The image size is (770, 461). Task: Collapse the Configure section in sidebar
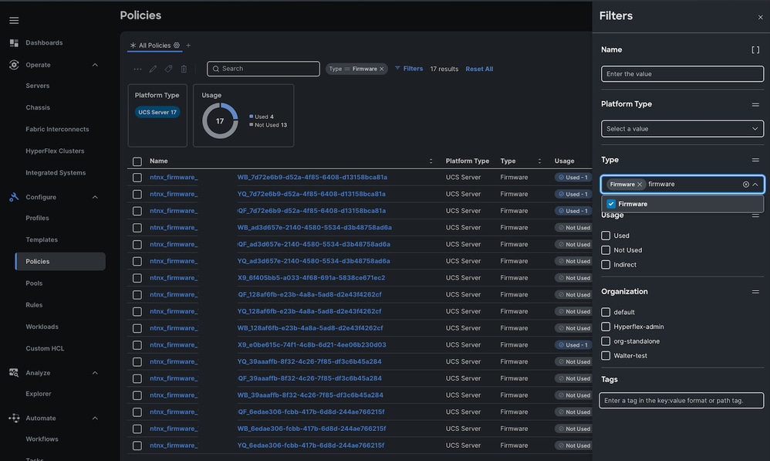(x=95, y=197)
